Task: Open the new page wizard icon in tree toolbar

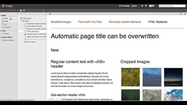Action: (x=21, y=11)
